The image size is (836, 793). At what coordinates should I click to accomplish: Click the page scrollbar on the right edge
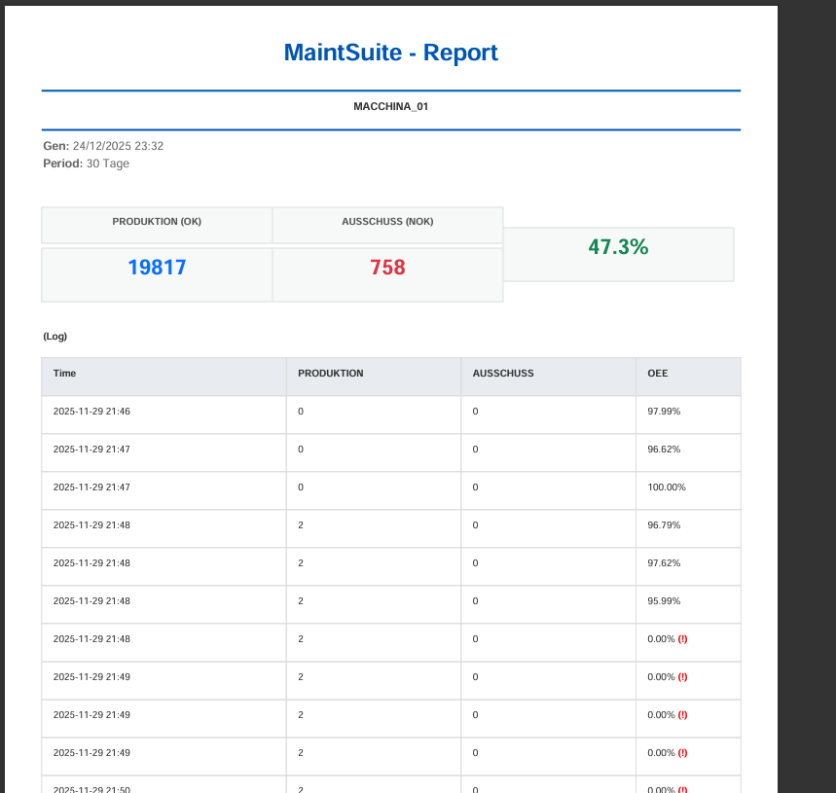783,389
